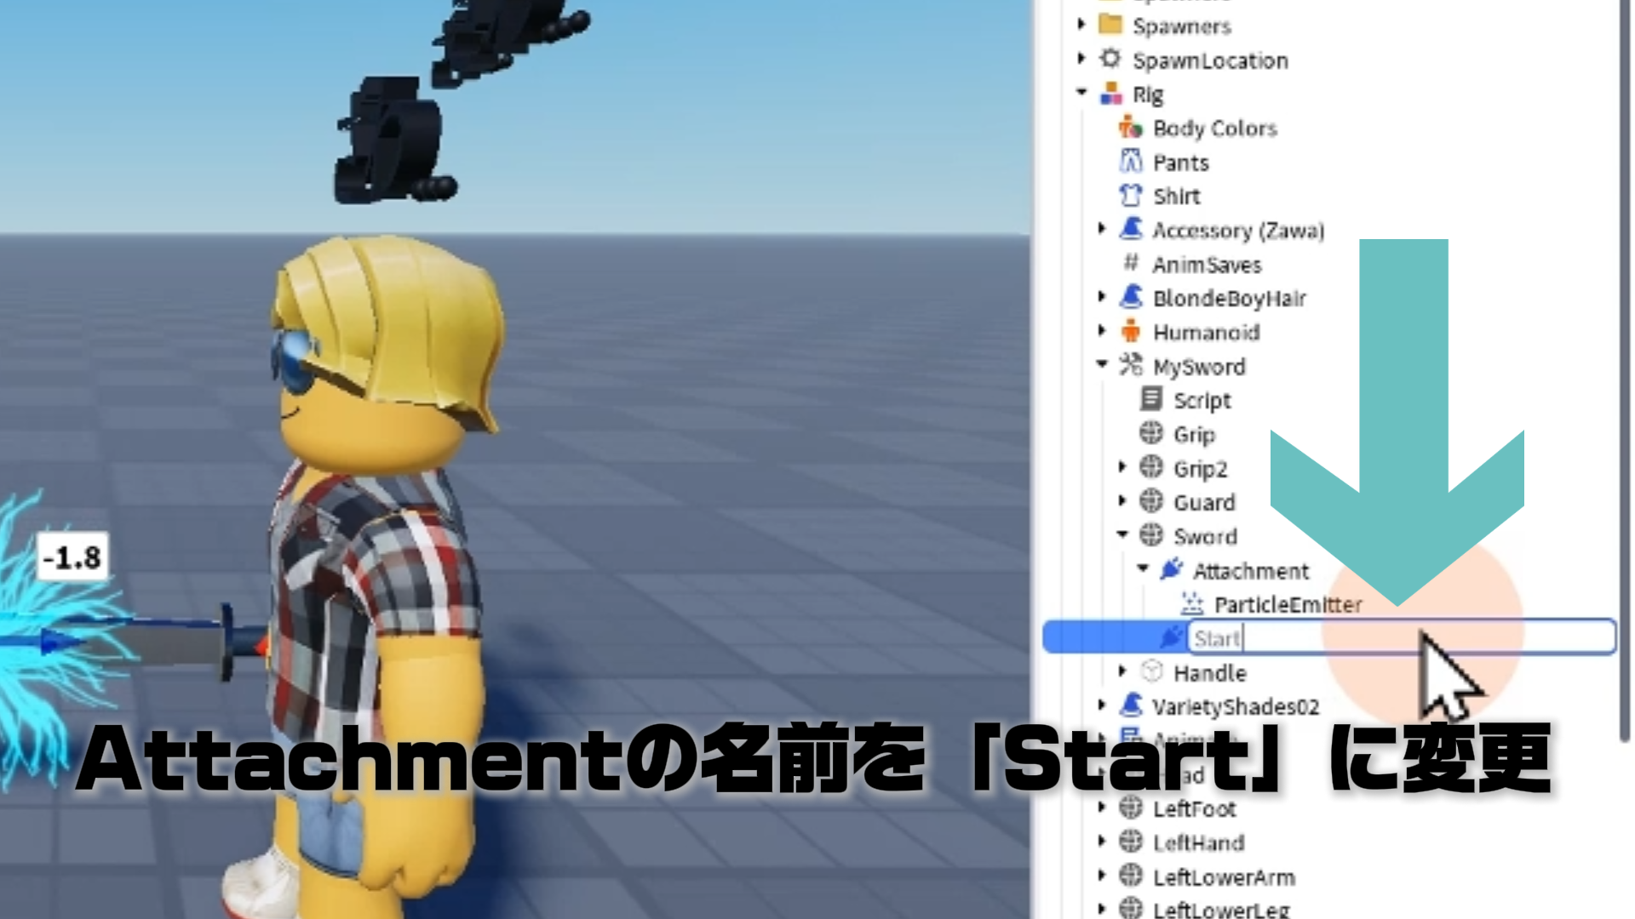Collapse the MySword tool node

click(1102, 364)
